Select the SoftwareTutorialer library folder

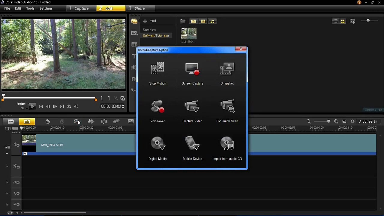[156, 36]
